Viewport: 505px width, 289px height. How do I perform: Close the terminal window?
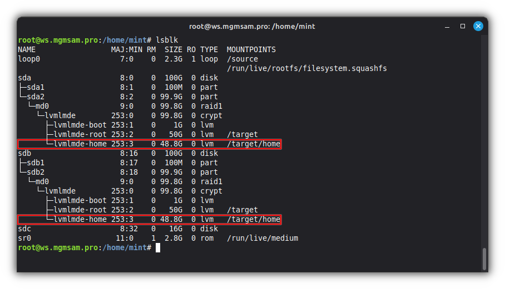pyautogui.click(x=478, y=26)
